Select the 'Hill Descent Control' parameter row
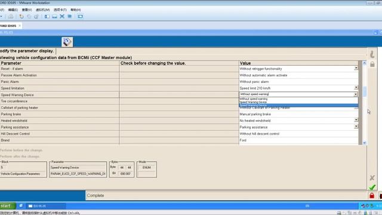Image resolution: width=382 pixels, height=215 pixels. coord(60,134)
